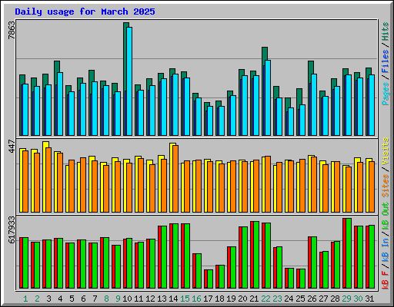This screenshot has width=394, height=307.
Task: Select day label 24 on the x-axis
Action: click(289, 299)
